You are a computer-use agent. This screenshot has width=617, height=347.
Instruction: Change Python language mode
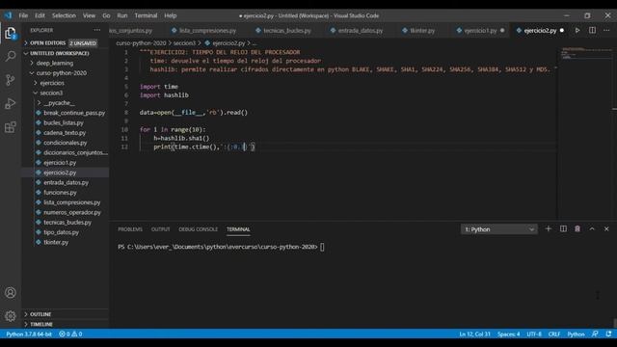(576, 334)
